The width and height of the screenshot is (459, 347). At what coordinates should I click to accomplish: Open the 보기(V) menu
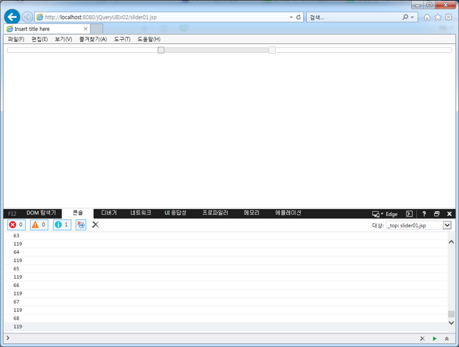coord(64,39)
